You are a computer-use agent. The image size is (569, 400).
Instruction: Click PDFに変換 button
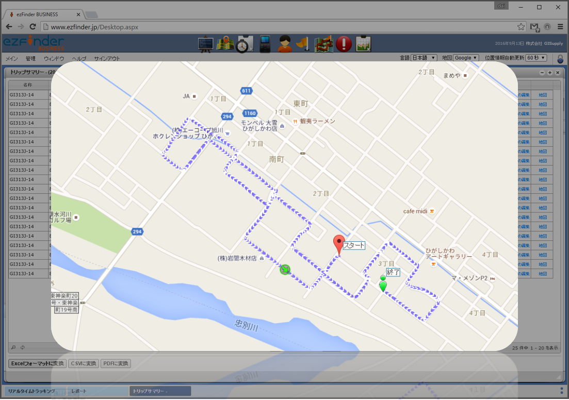click(116, 363)
